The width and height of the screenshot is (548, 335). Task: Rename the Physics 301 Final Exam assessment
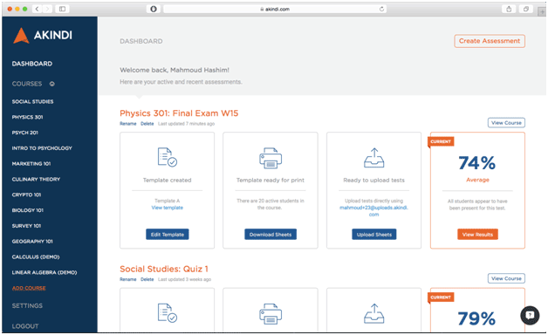pos(128,124)
